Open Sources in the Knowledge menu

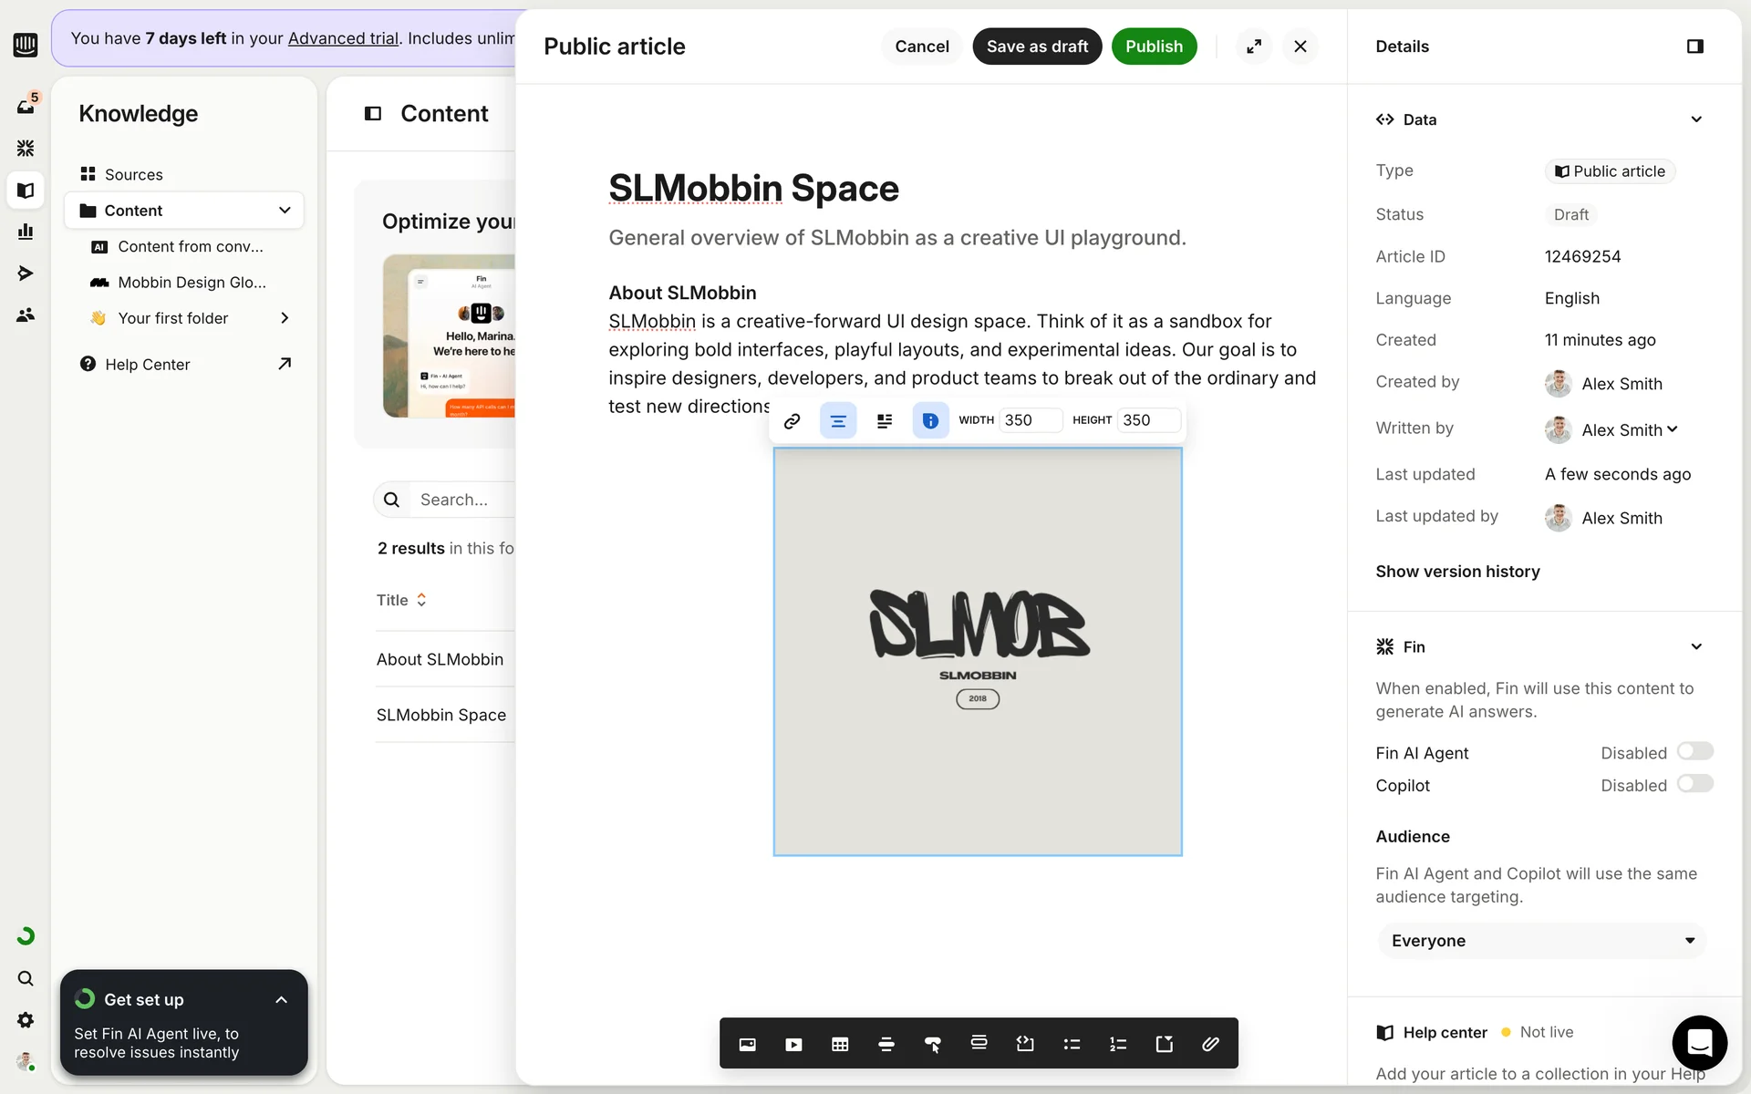pyautogui.click(x=133, y=174)
